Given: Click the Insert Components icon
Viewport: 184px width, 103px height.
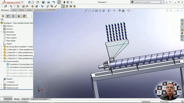Looking at the screenshot, I should coord(6,6).
